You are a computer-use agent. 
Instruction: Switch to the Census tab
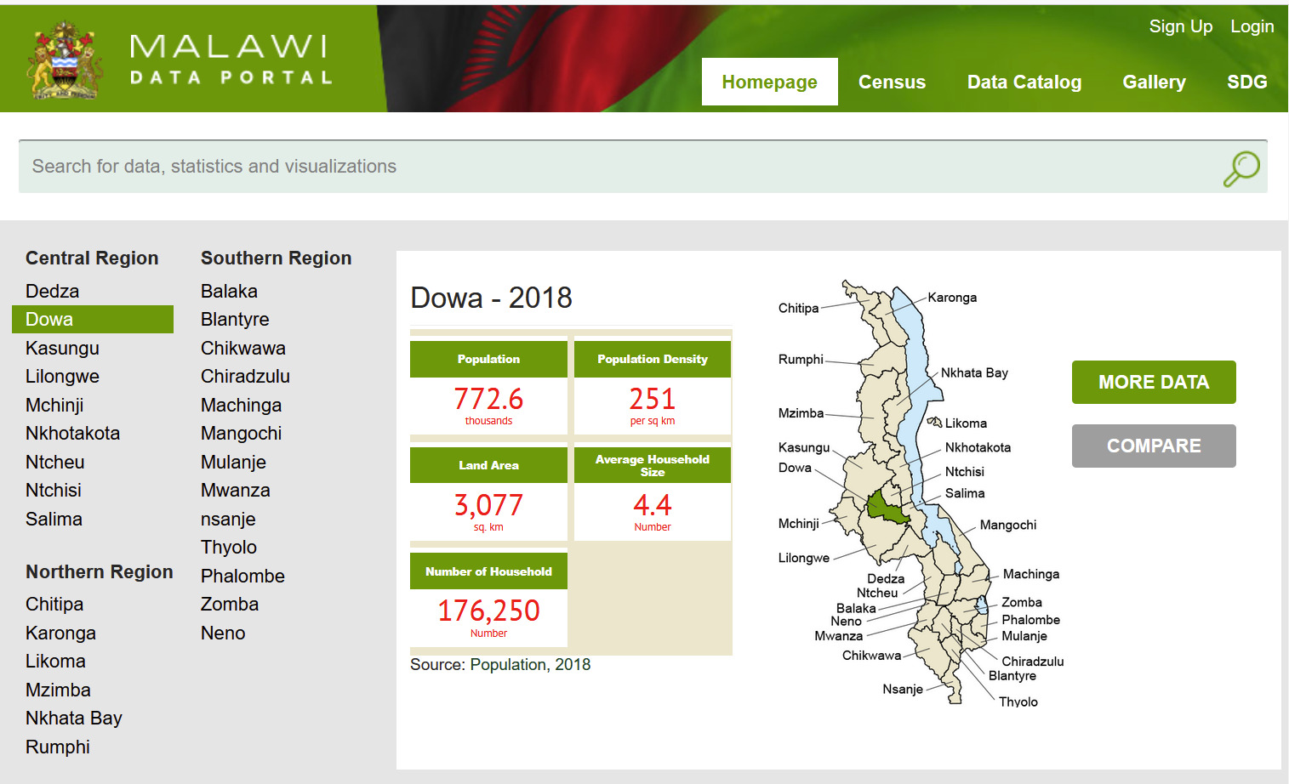(892, 82)
